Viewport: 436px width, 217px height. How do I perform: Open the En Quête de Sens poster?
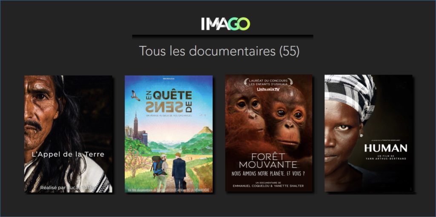pyautogui.click(x=169, y=134)
